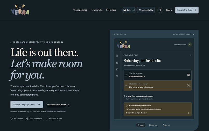Viewport: 209px width, 131px height.
Task: Click A pottery class with friends text
Action: point(134,65)
